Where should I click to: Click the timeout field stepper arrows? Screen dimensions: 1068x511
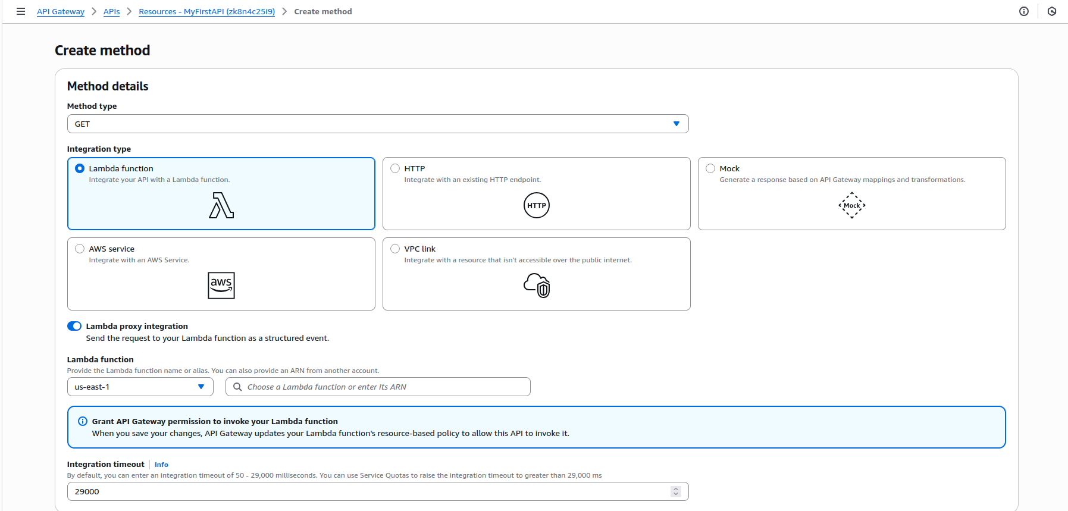coord(675,491)
